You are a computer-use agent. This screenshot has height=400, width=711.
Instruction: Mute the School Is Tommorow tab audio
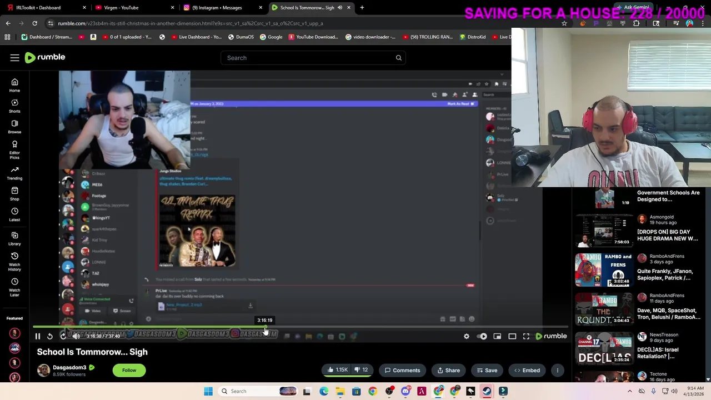pos(340,8)
